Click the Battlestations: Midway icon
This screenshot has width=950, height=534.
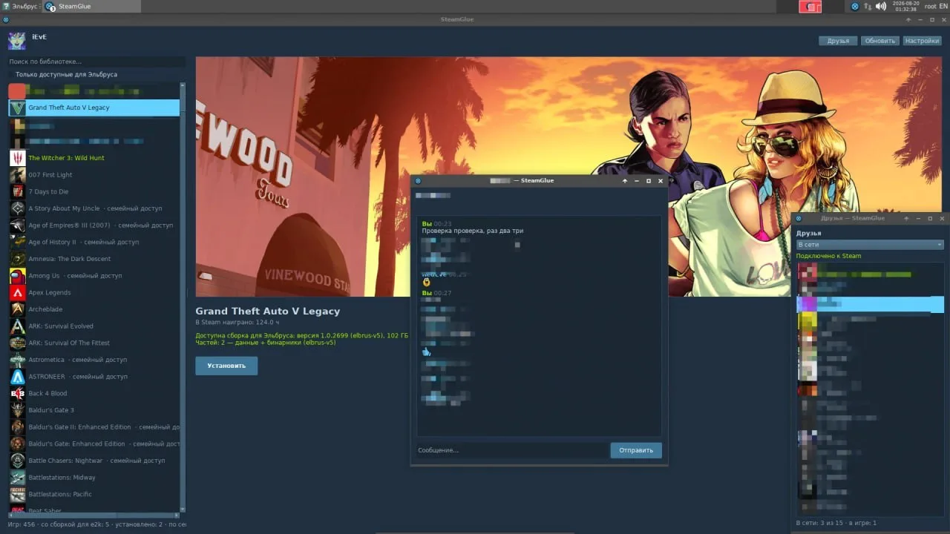17,478
